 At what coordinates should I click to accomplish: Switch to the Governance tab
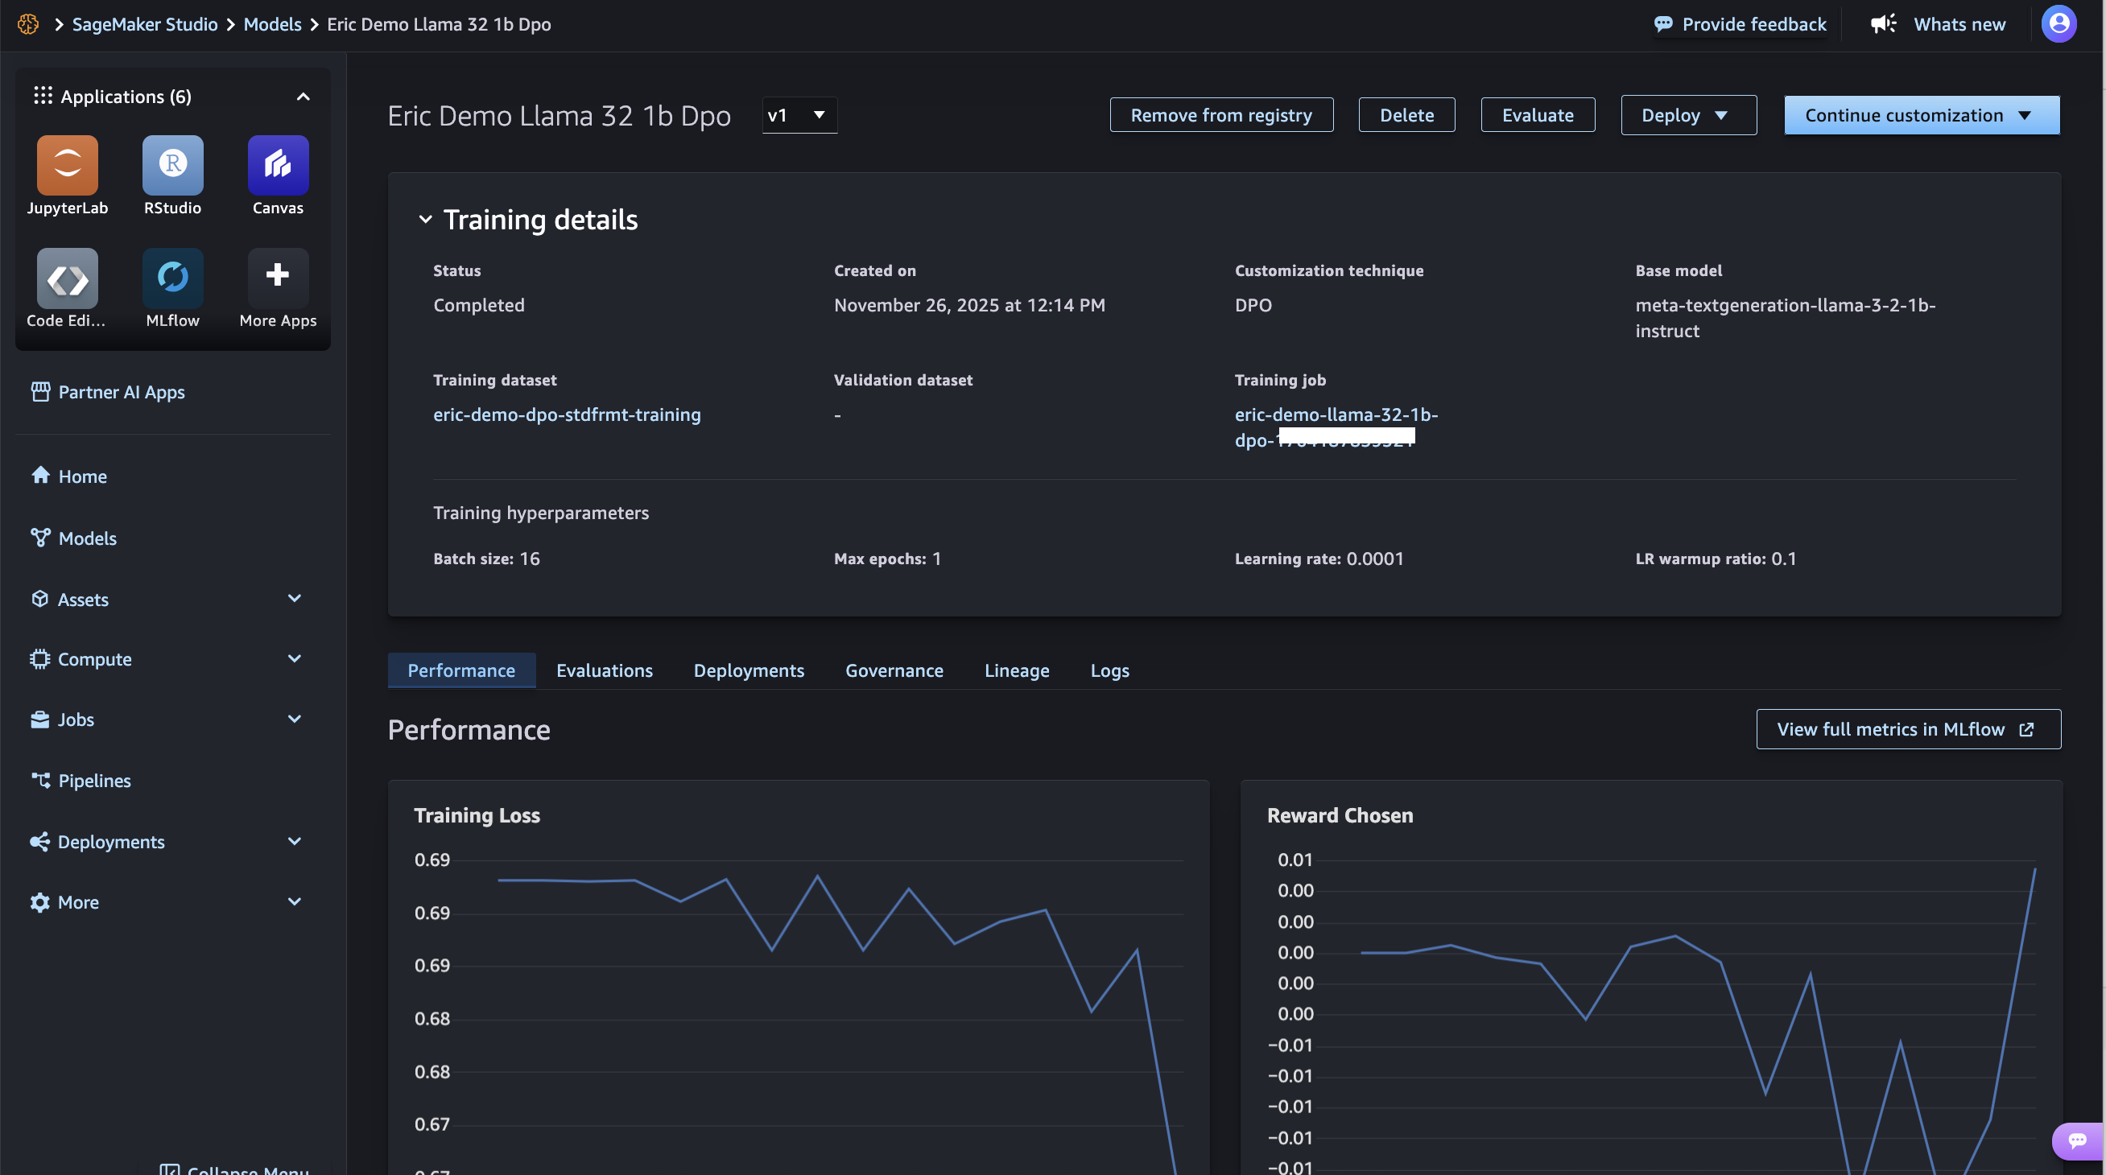coord(894,670)
